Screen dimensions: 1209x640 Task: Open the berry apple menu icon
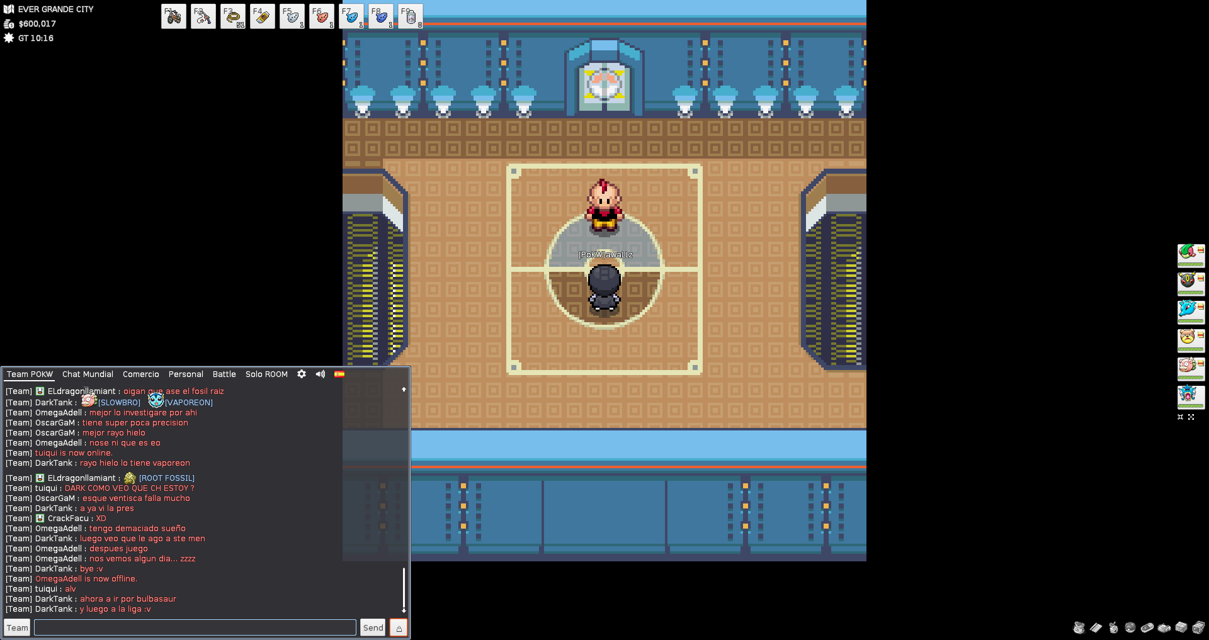click(x=1113, y=627)
